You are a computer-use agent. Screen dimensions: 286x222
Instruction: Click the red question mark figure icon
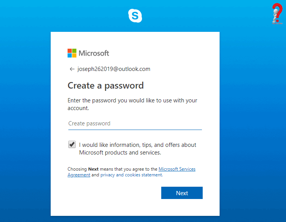[277, 13]
